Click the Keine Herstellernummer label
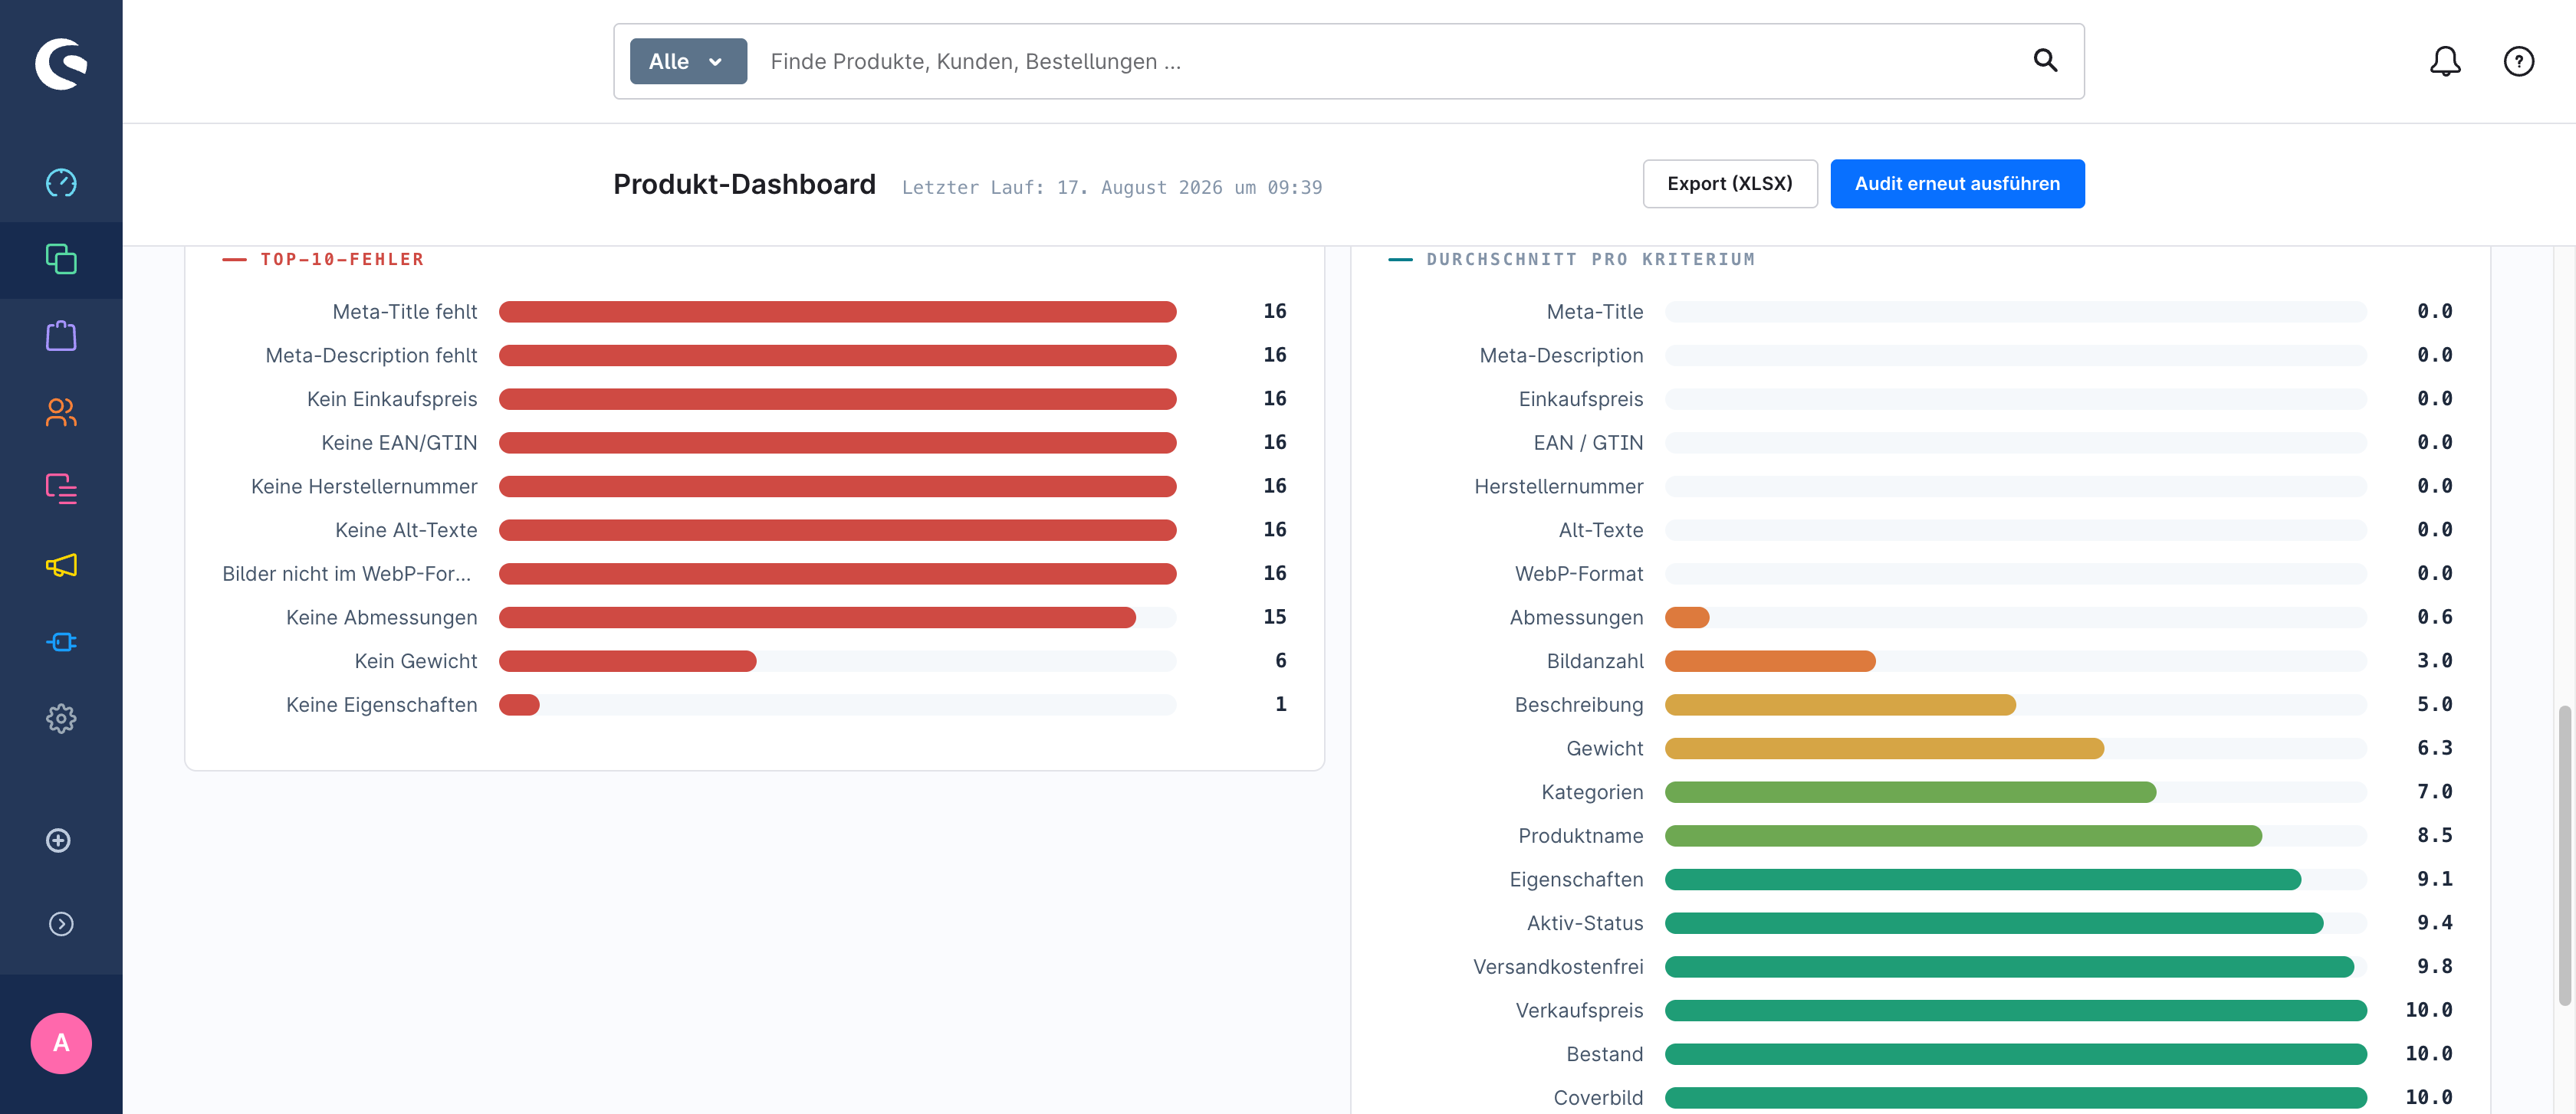This screenshot has width=2576, height=1114. tap(364, 487)
